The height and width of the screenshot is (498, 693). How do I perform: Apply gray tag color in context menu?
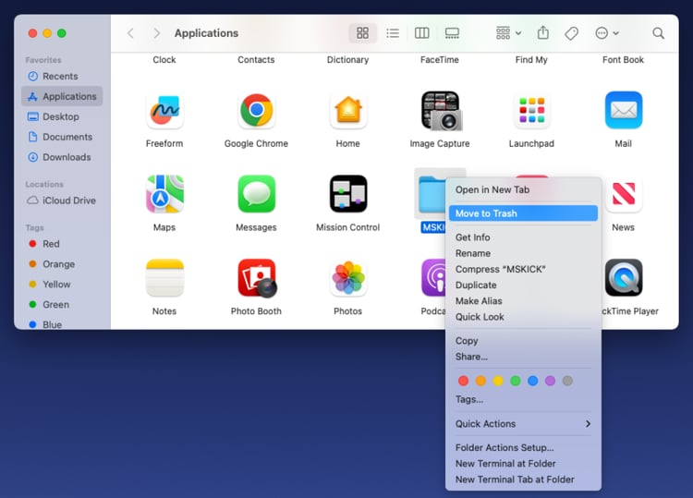click(568, 381)
